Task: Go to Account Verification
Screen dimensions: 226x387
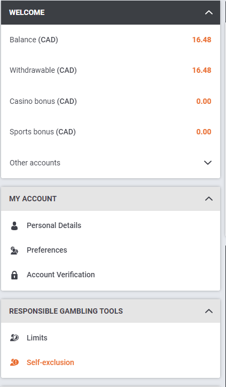Action: [60, 275]
